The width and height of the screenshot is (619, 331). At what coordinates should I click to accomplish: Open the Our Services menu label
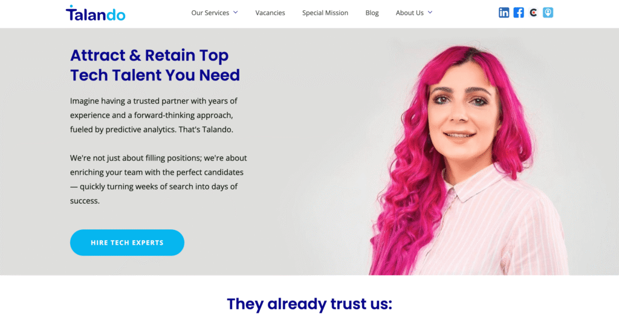[x=210, y=13]
